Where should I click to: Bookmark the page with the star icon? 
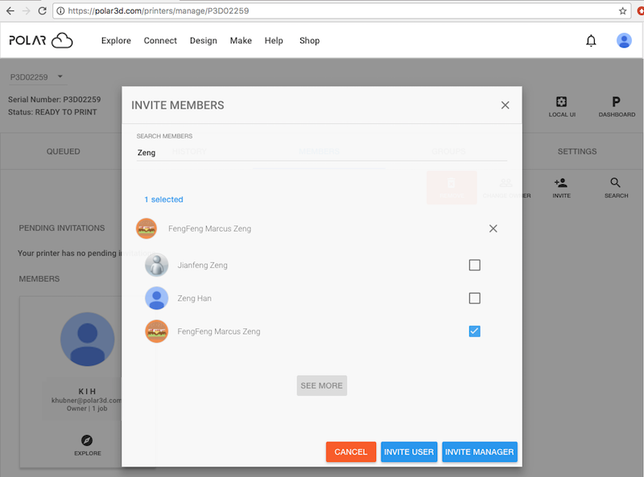click(x=622, y=11)
